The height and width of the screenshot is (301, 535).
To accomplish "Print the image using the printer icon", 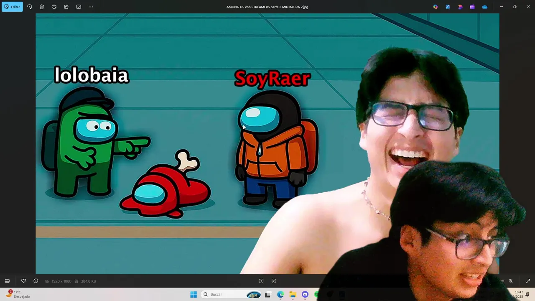I will point(54,7).
